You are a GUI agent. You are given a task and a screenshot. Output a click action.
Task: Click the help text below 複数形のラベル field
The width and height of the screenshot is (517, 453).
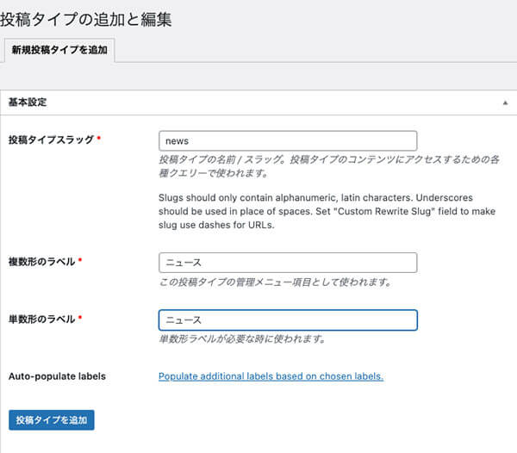(276, 282)
